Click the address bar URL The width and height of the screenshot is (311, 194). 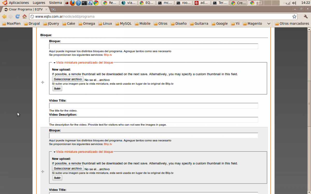pos(65,17)
